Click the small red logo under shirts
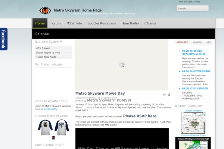The width and height of the screenshot is (224, 149). tap(53, 137)
